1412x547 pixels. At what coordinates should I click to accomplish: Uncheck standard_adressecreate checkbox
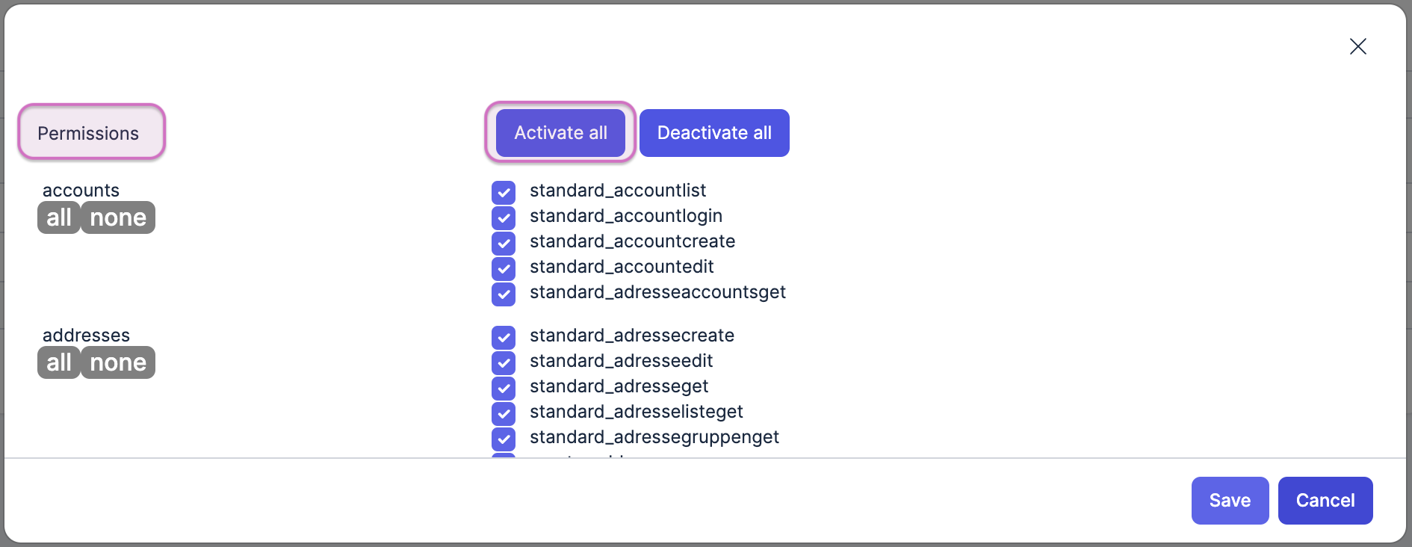(504, 337)
